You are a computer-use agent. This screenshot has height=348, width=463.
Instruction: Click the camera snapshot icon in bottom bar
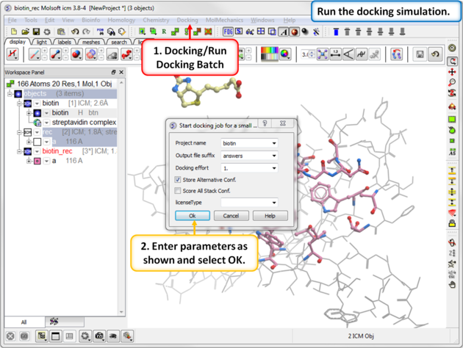(99, 336)
